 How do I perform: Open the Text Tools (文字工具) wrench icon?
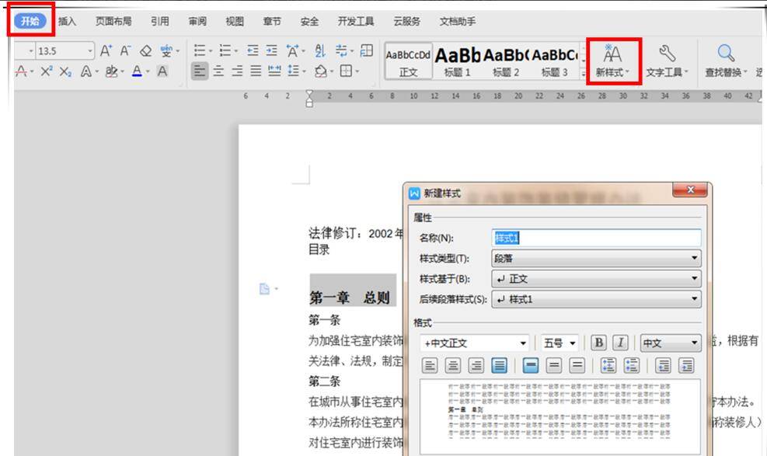664,56
